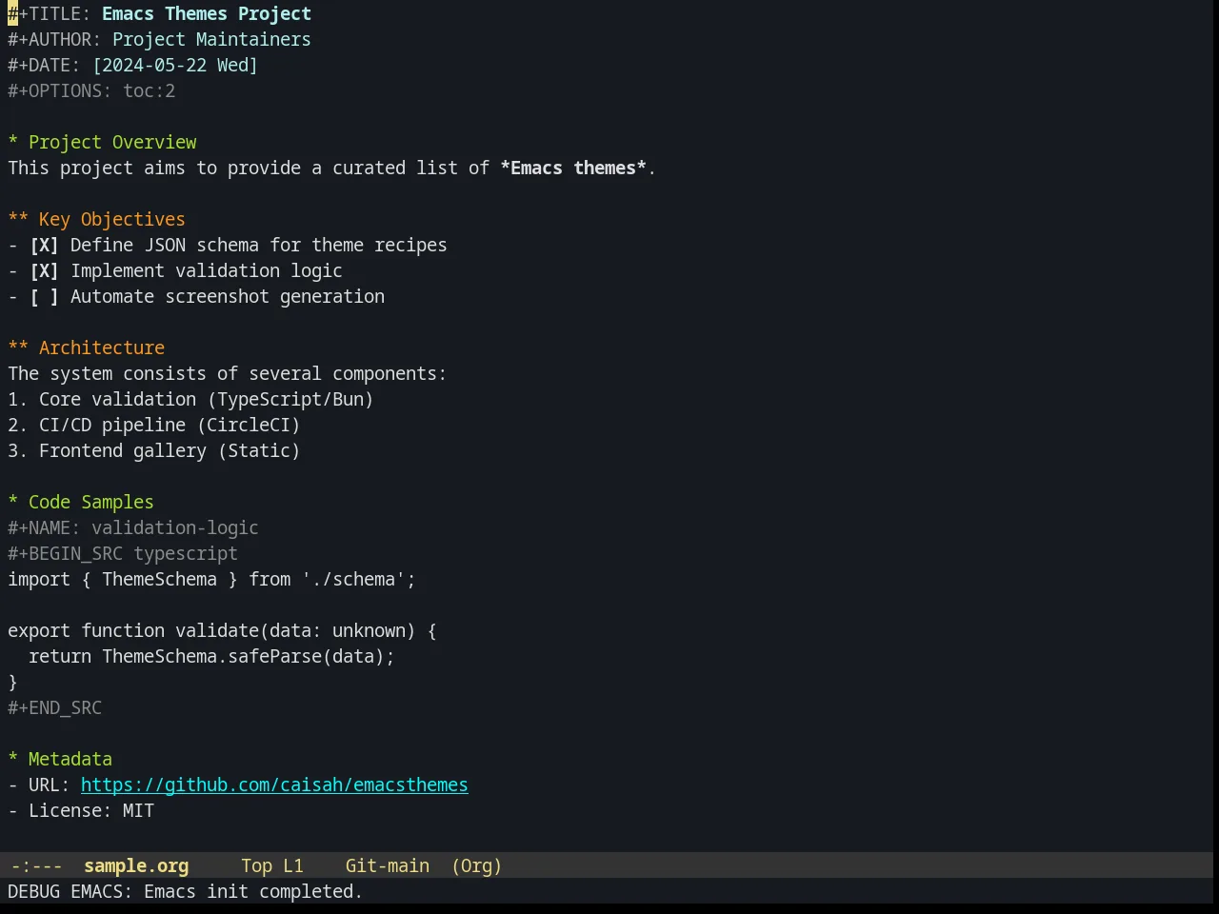This screenshot has height=914, width=1219.
Task: Click the 'export function validate' code line
Action: pyautogui.click(x=222, y=631)
